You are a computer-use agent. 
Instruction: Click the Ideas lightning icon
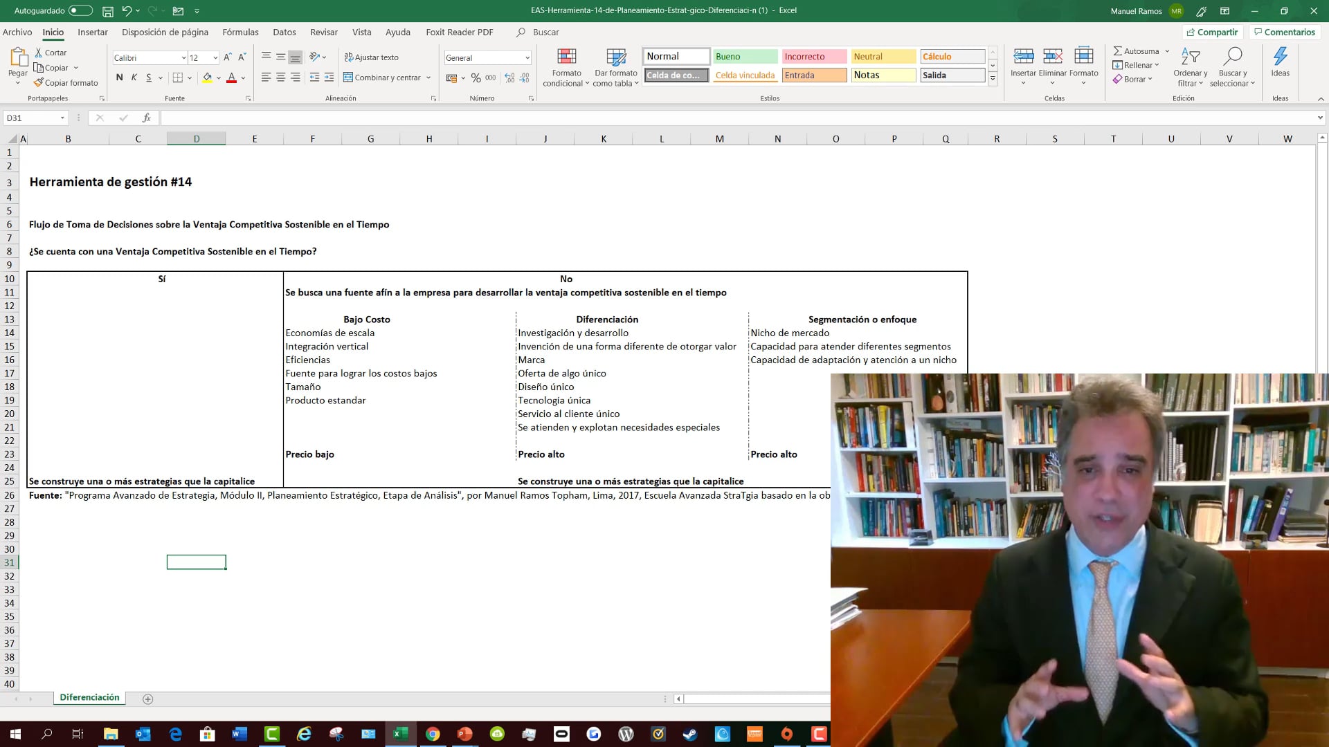click(x=1280, y=57)
